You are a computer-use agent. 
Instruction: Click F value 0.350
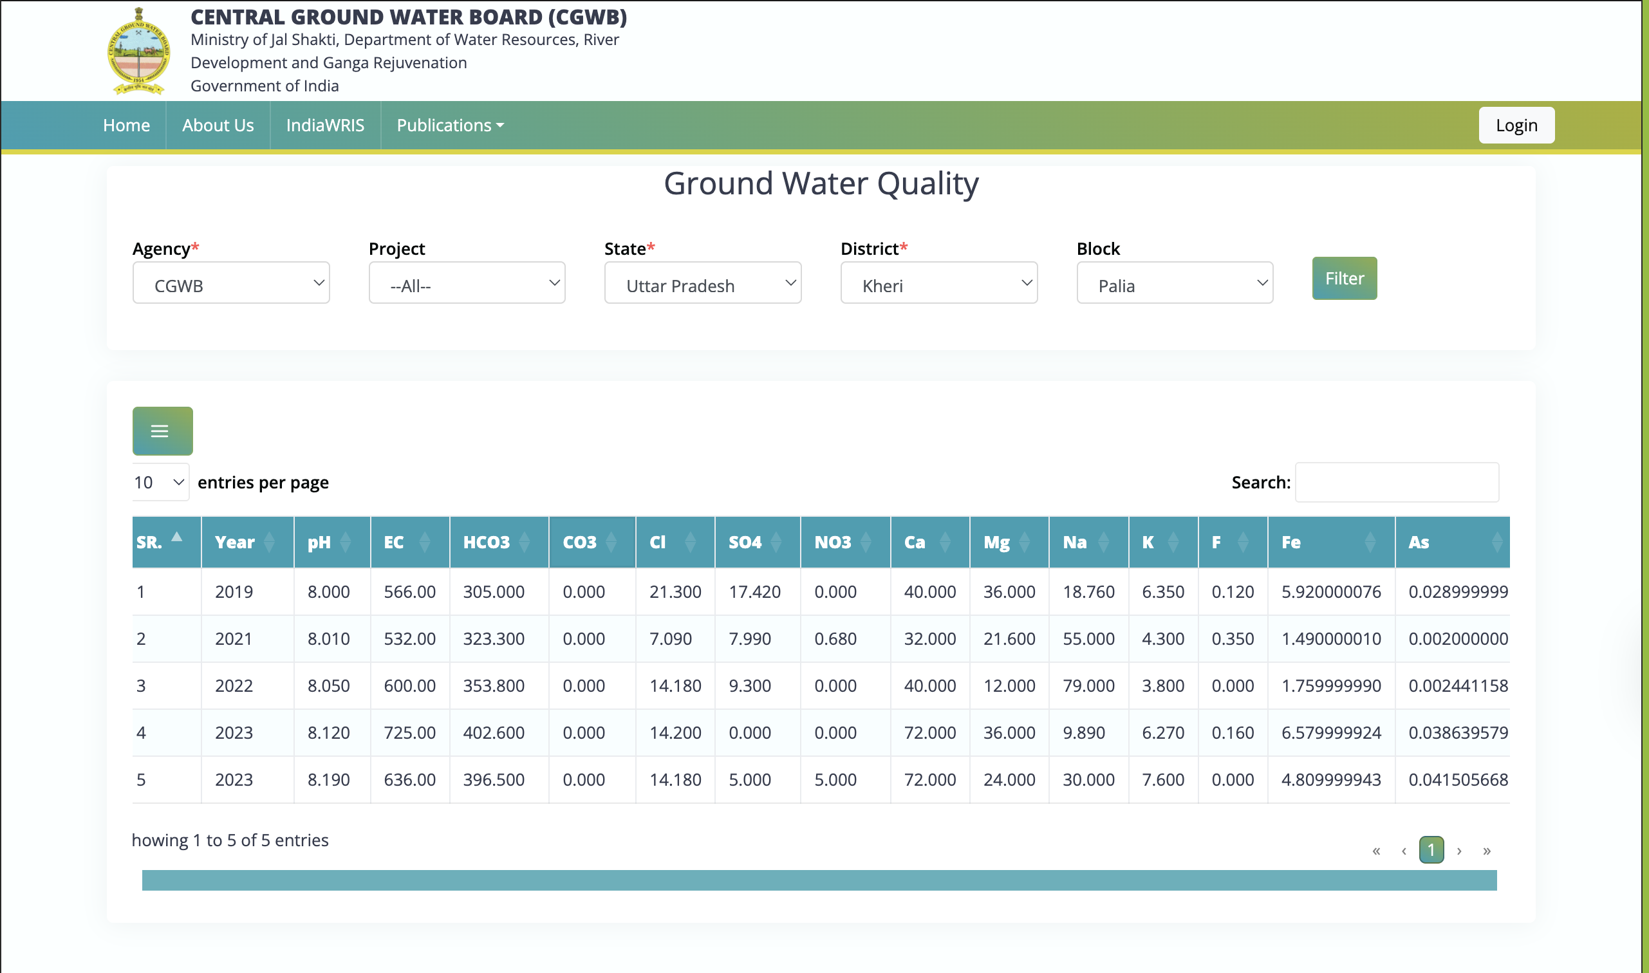(1233, 638)
